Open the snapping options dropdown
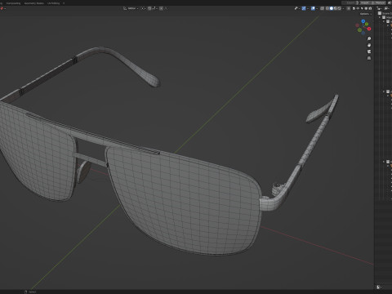 tap(155, 8)
